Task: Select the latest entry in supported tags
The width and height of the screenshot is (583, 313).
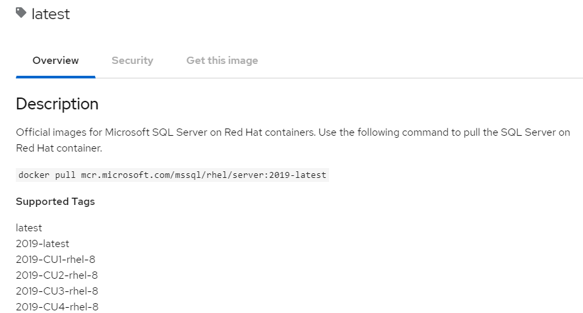Action: pos(29,228)
